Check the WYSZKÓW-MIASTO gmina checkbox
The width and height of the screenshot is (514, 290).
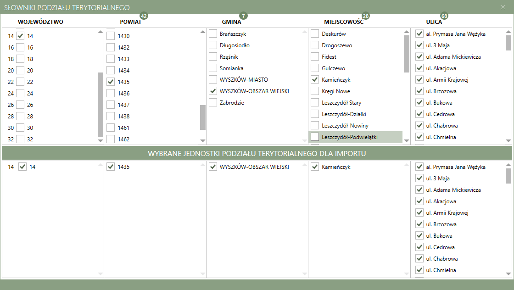coord(213,80)
